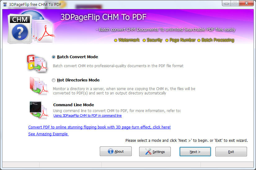Follow the 'See Amazing Example' link
Image resolution: width=256 pixels, height=170 pixels.
tap(48, 134)
